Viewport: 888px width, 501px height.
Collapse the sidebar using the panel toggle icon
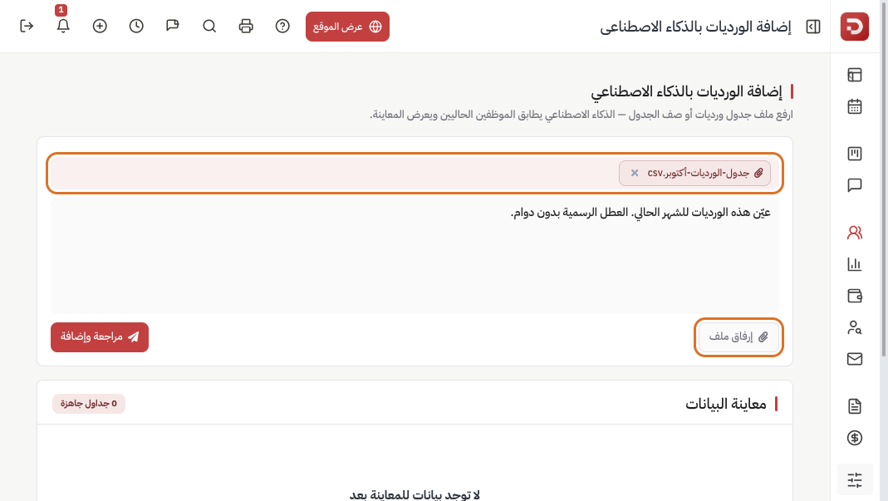coord(813,27)
